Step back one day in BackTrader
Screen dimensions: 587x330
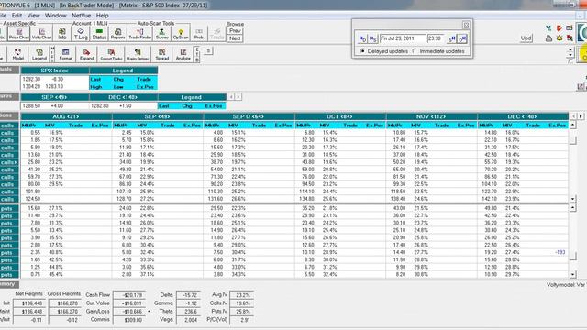tap(362, 38)
